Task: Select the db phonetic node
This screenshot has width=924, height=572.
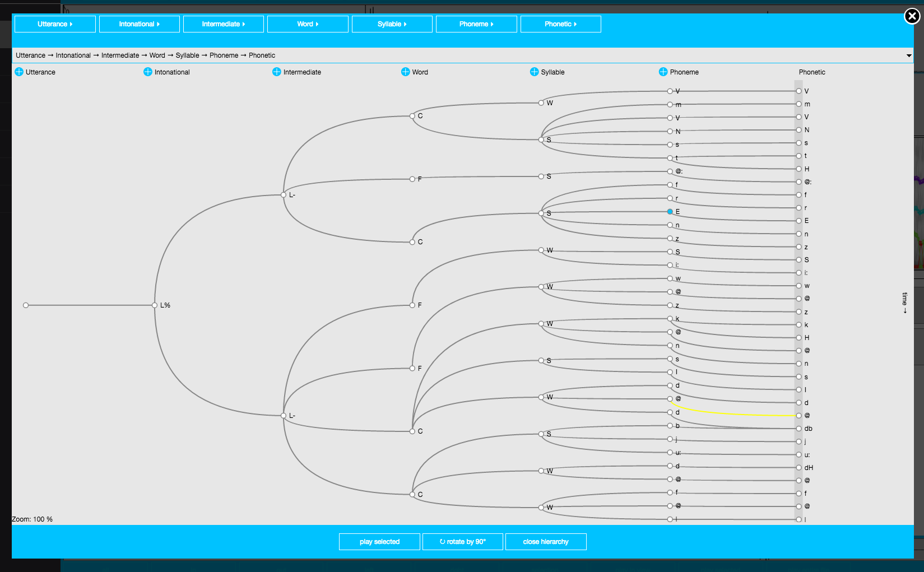Action: (x=799, y=429)
